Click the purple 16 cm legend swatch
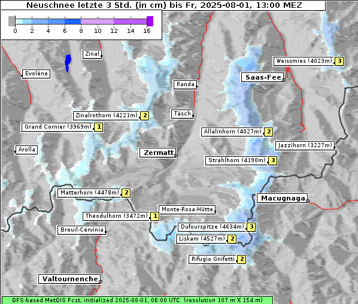358x304 pixels. pyautogui.click(x=150, y=21)
